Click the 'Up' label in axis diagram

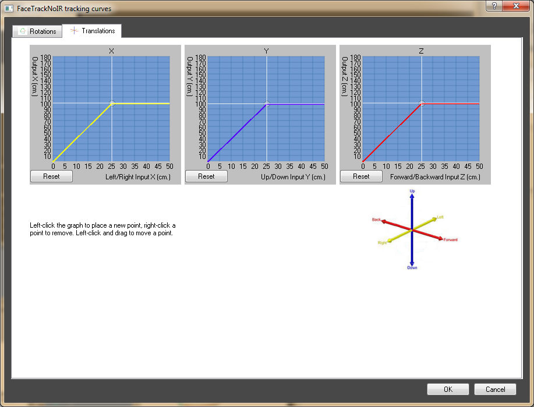pos(412,191)
